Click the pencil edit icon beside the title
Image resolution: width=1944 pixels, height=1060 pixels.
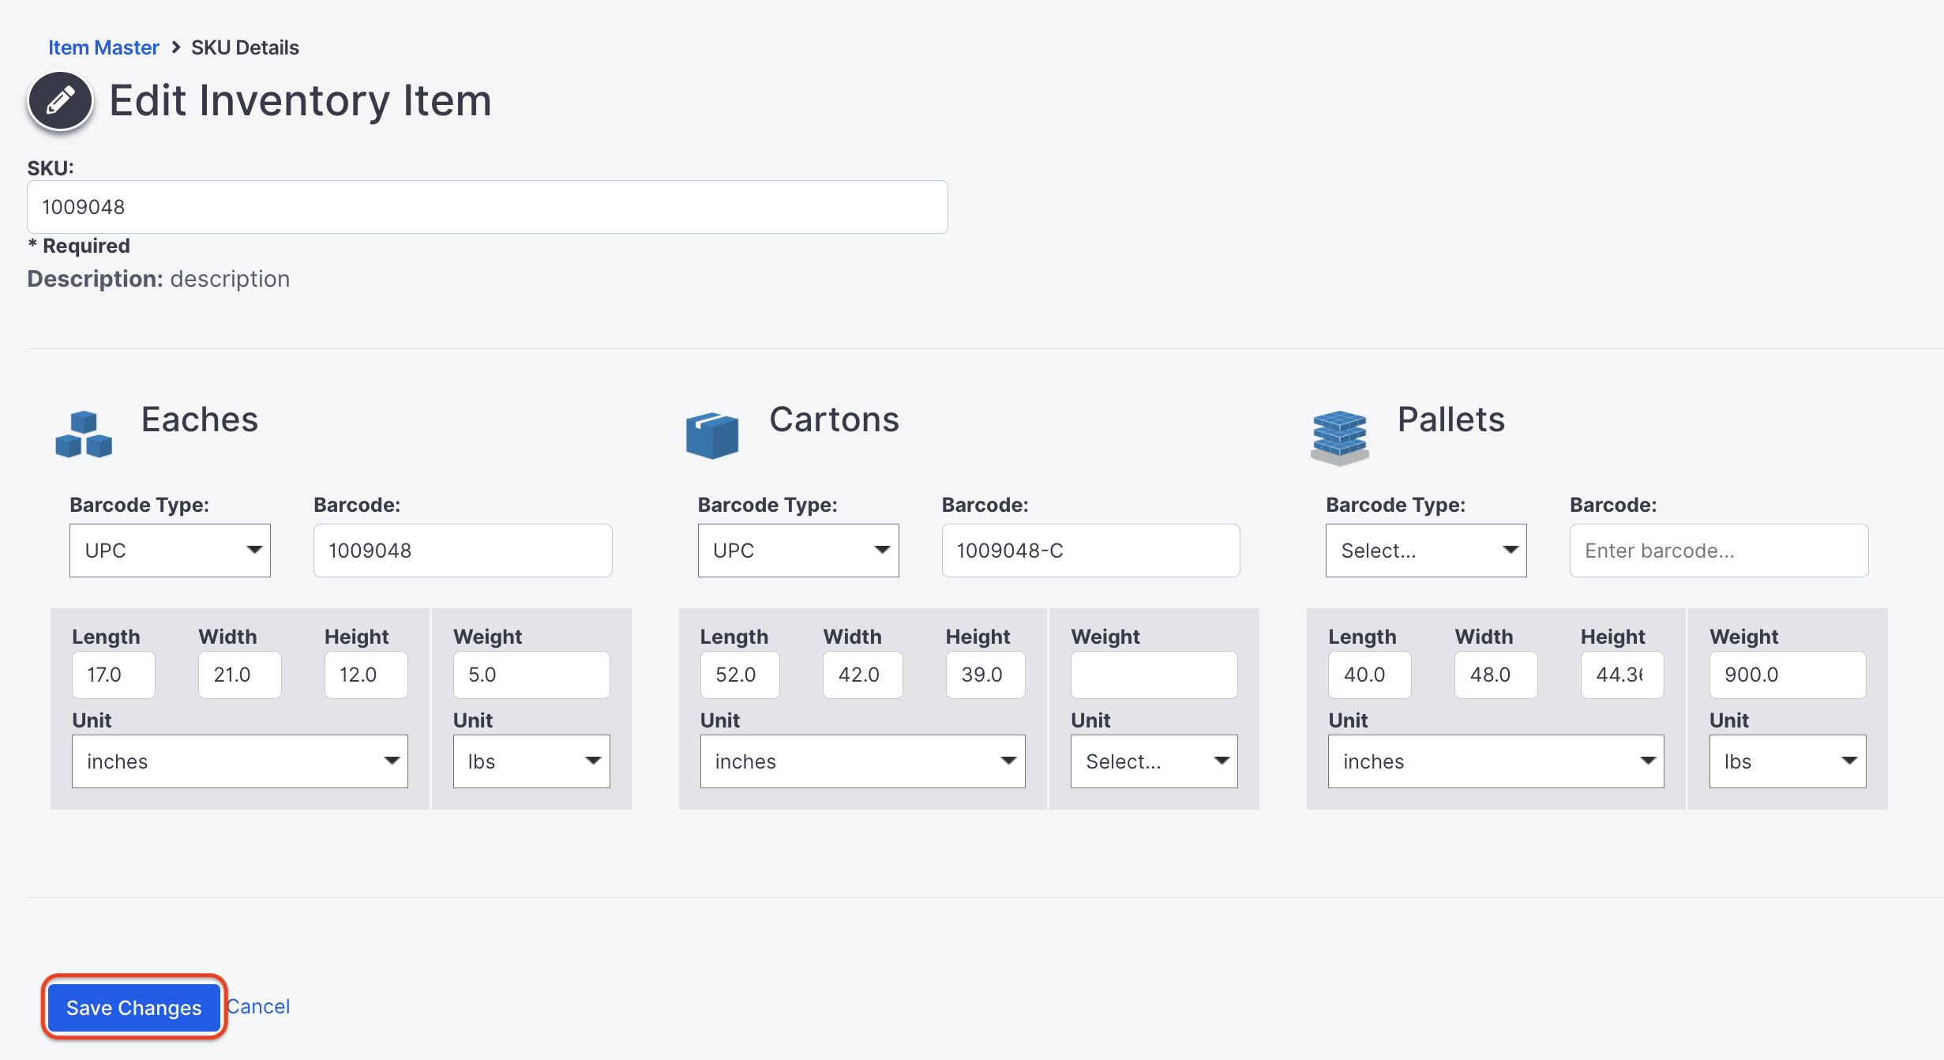[60, 101]
